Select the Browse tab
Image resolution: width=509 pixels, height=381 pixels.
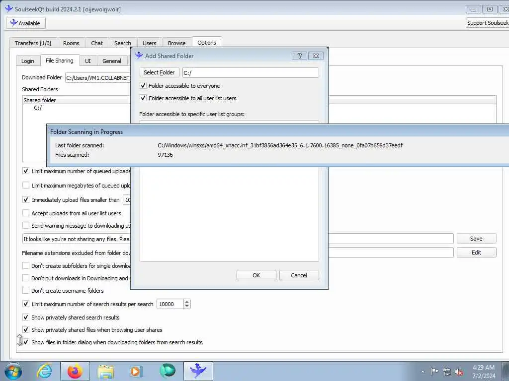[x=176, y=43]
